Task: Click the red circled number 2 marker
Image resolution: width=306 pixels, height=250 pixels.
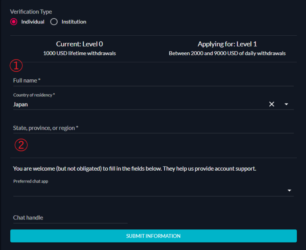Action: (x=21, y=145)
